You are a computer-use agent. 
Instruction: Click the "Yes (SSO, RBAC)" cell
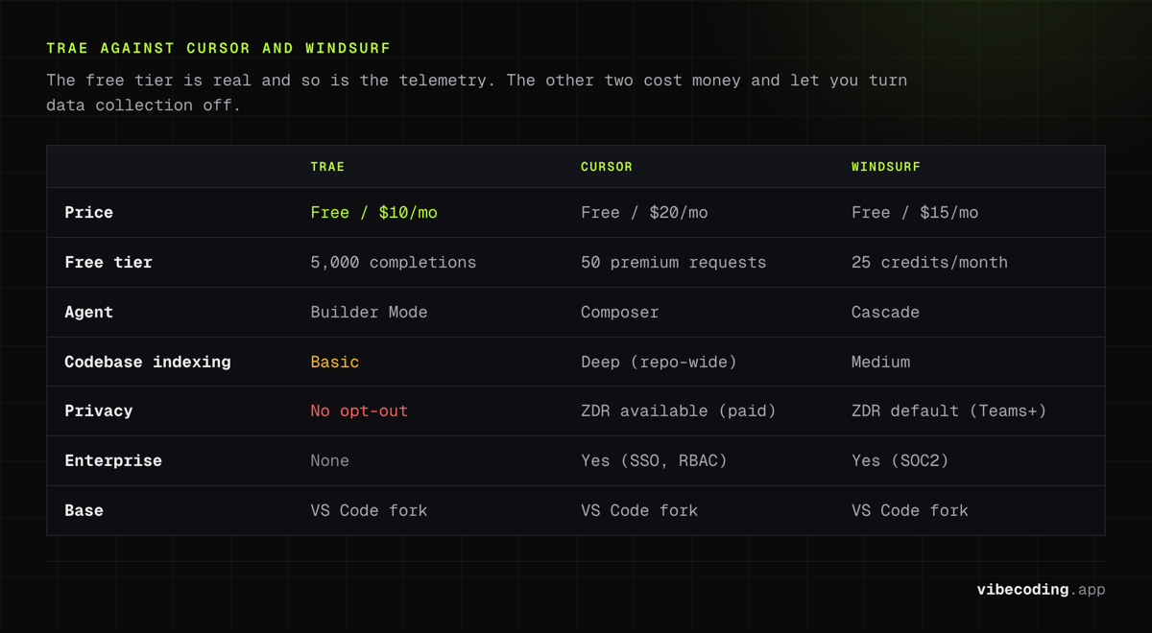click(x=654, y=461)
